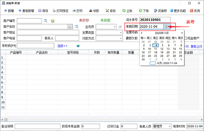Click the 收款 payment button
The image size is (204, 131).
94,11
